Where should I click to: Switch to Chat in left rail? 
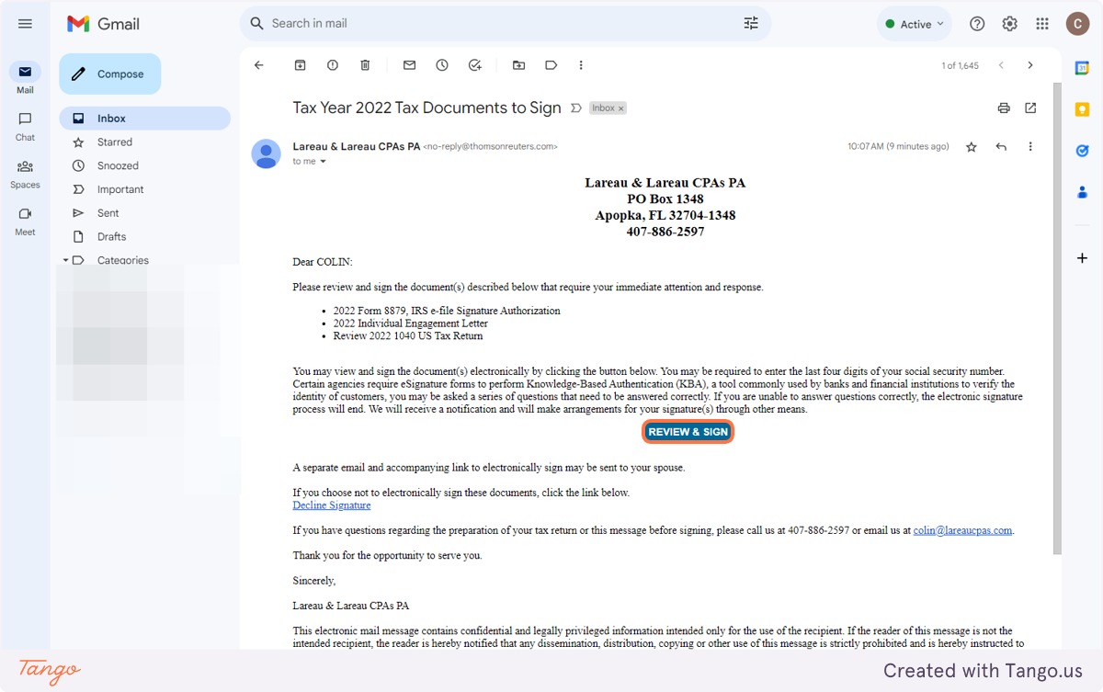(x=25, y=127)
